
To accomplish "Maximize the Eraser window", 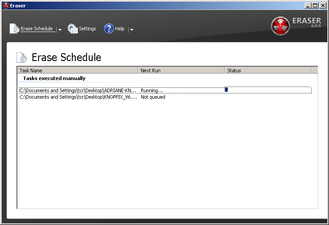I will tap(315, 6).
